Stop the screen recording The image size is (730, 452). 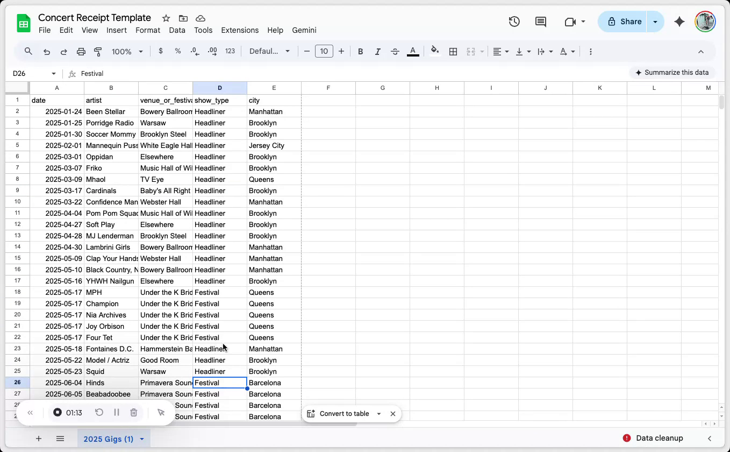pyautogui.click(x=58, y=413)
